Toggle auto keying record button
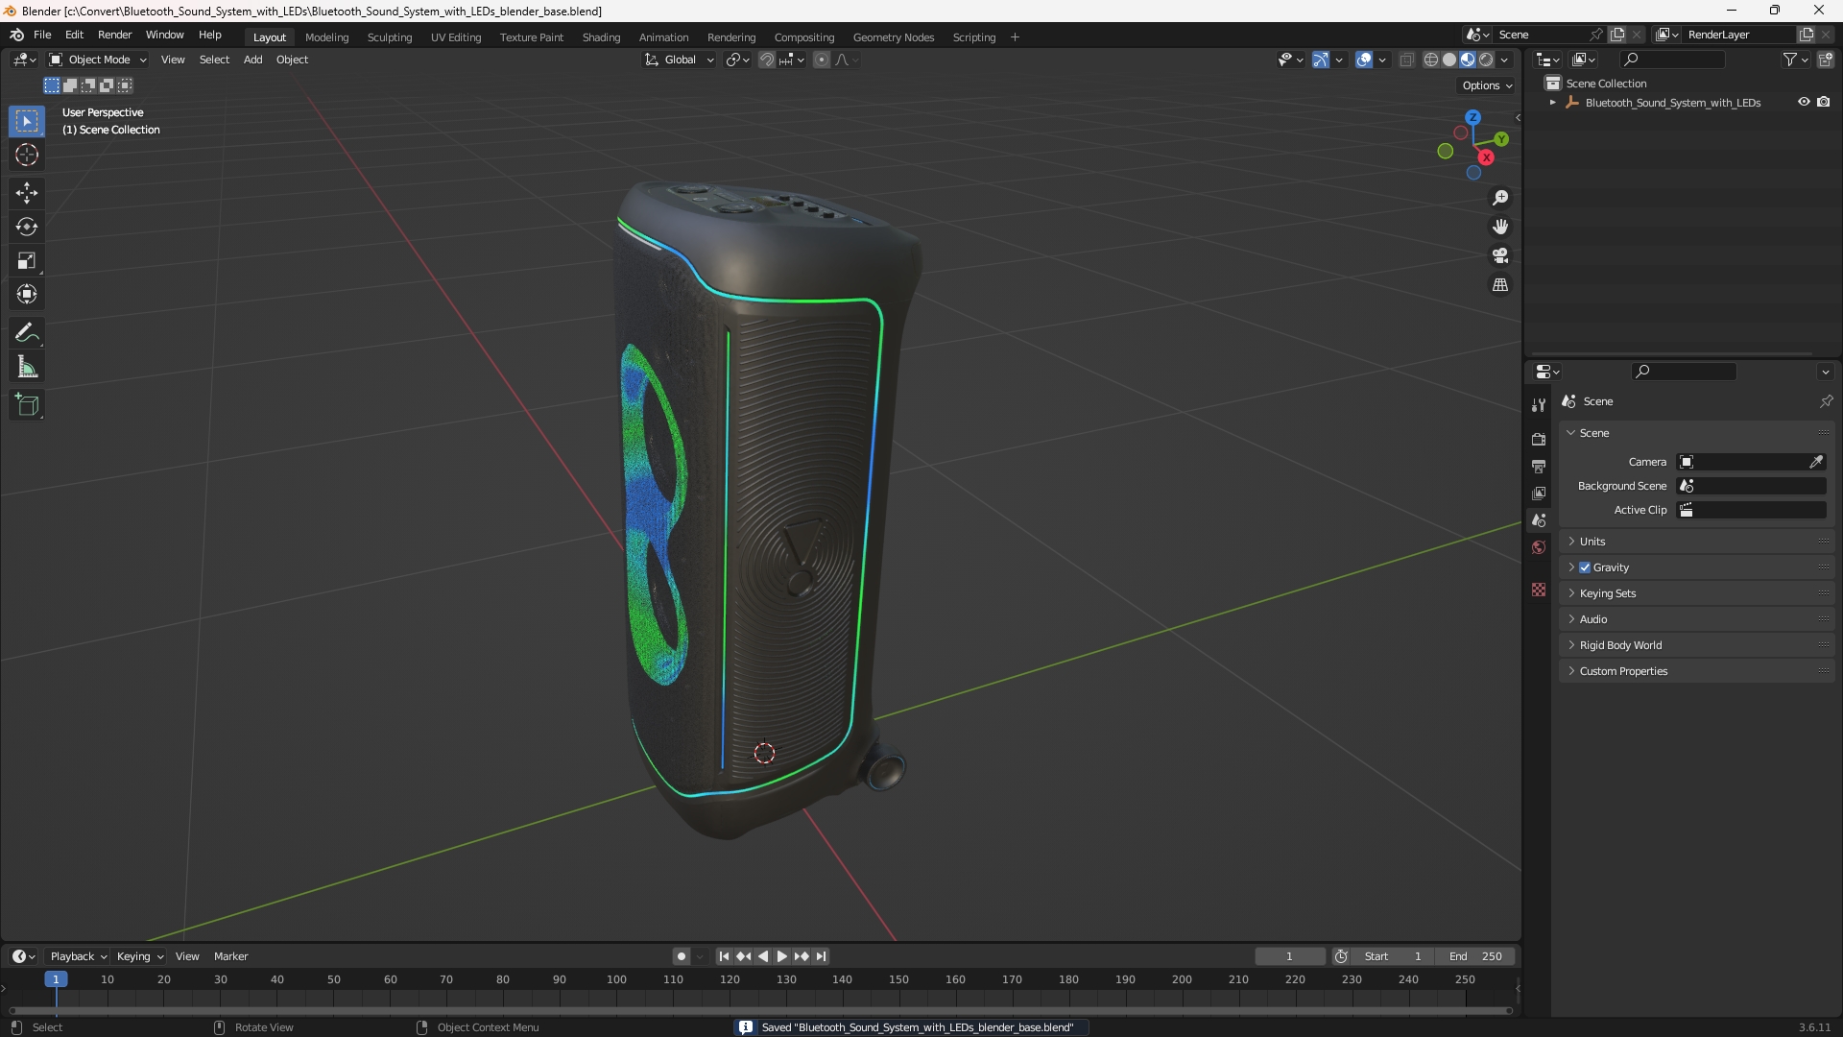 click(x=681, y=956)
